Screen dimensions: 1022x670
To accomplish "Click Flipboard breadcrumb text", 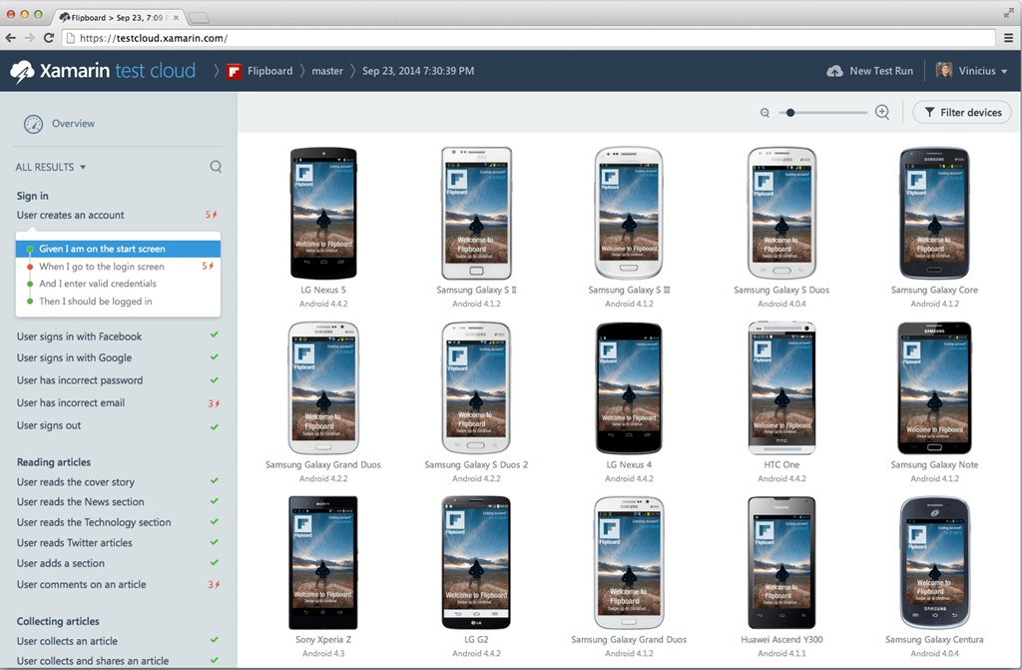I will (x=269, y=71).
